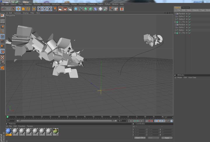Click the X position field in Coordinates

tap(140, 130)
